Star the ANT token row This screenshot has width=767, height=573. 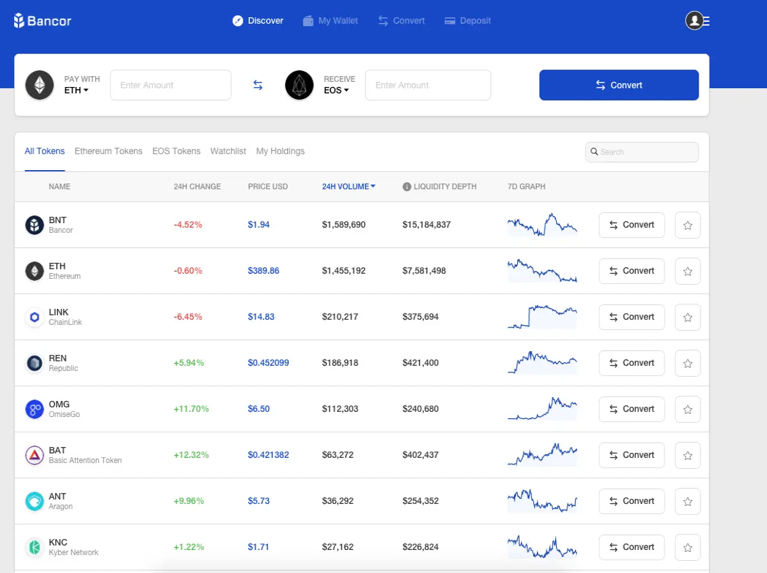[x=688, y=501]
